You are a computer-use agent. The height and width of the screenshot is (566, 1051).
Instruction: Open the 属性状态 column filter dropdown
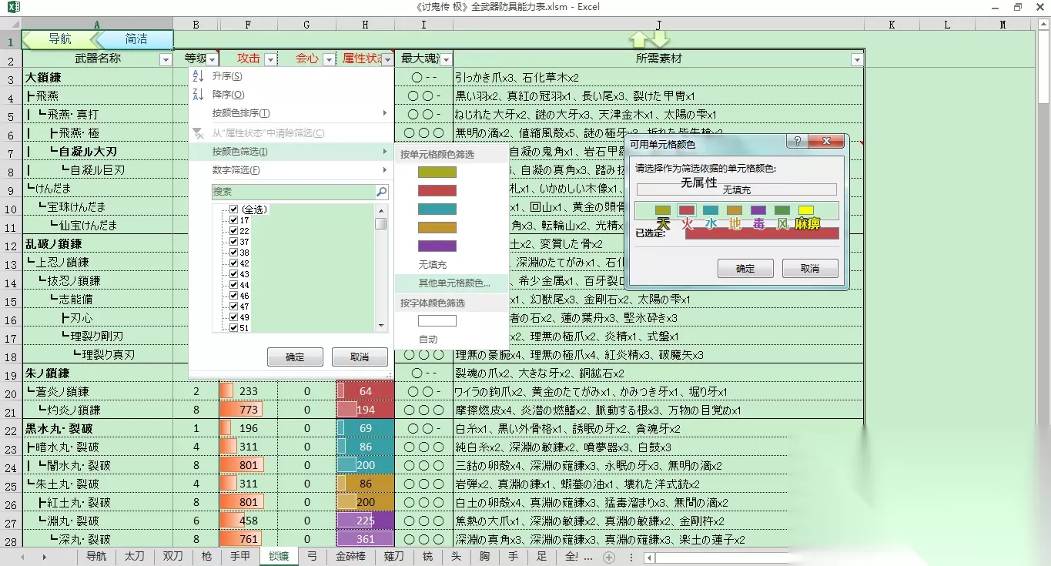click(x=387, y=59)
